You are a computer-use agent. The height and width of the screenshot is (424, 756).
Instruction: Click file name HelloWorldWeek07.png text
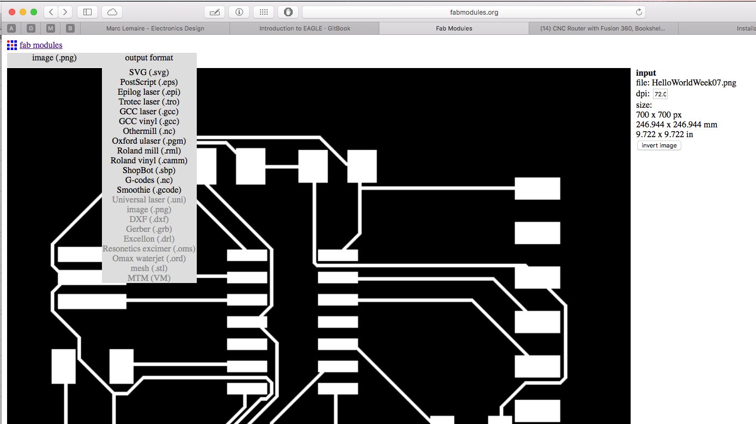pos(694,83)
